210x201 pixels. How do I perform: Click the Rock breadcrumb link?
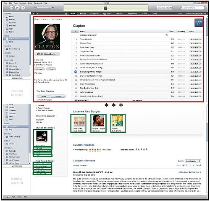45,19
